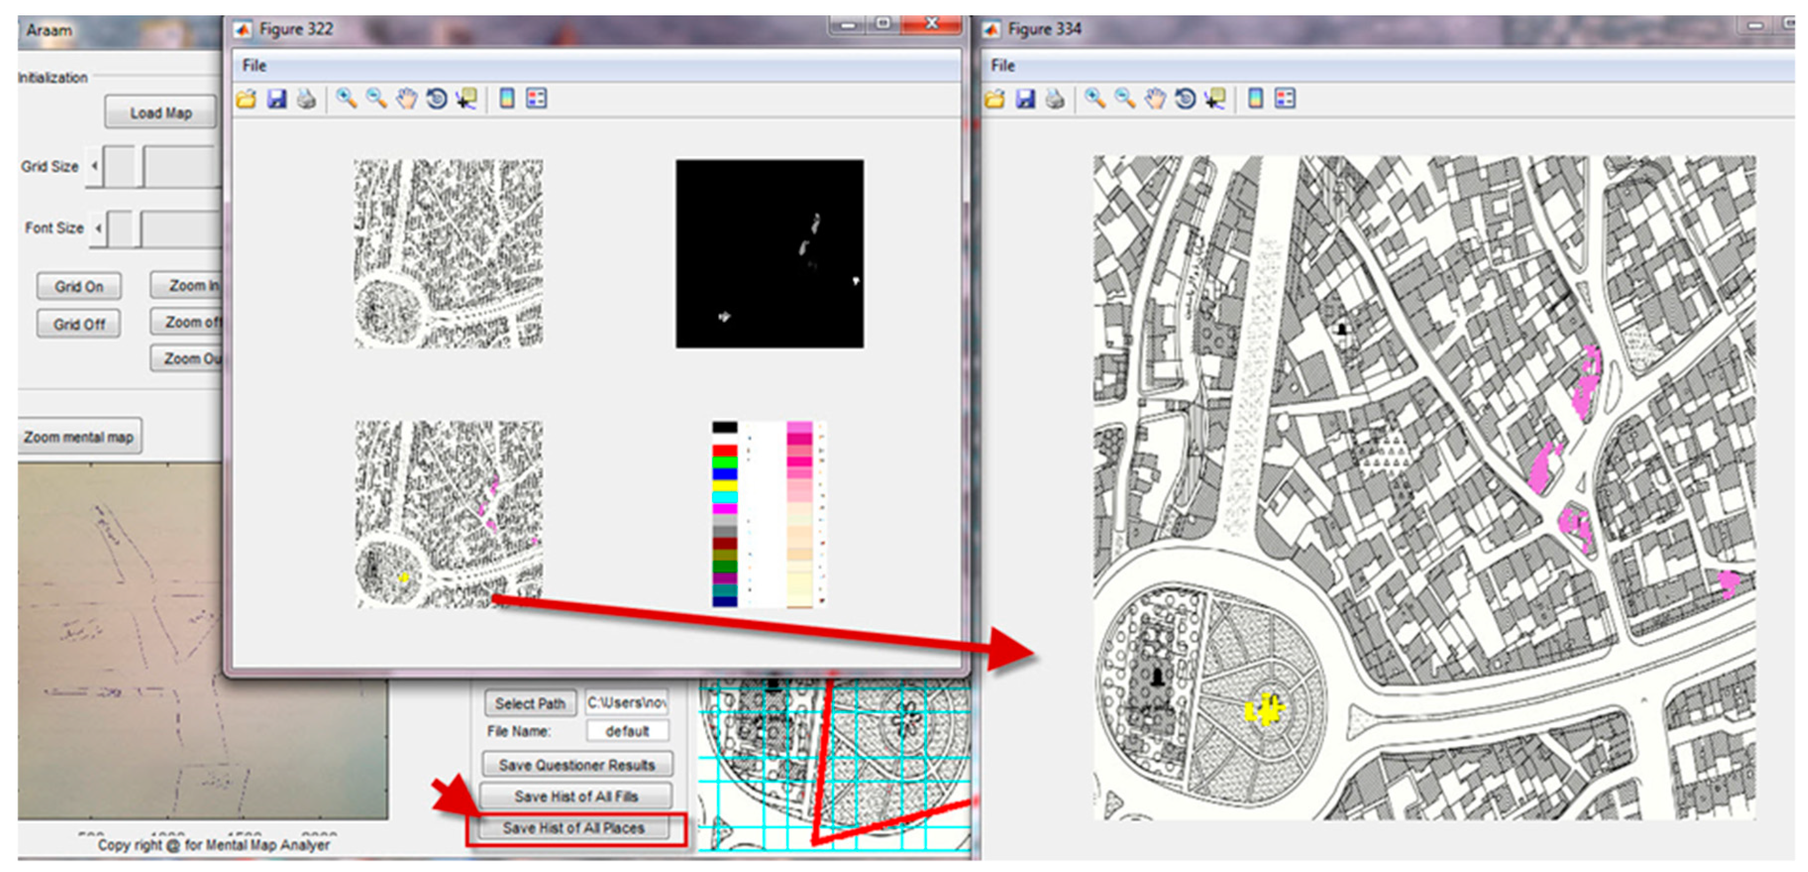Insert Colorbar in Figure 322
1808x872 pixels.
pos(507,99)
